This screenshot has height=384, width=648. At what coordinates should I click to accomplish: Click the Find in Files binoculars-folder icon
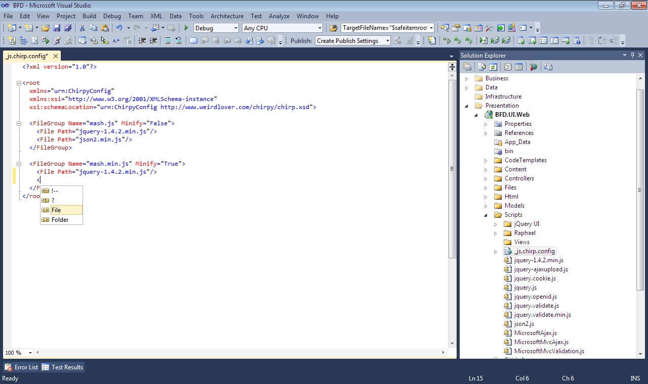point(333,28)
